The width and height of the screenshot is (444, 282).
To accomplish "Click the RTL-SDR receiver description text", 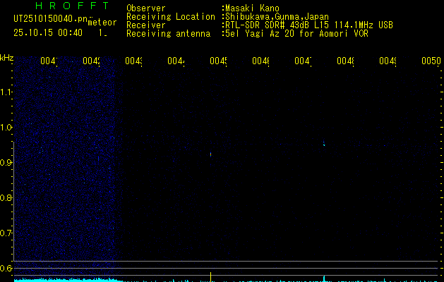I will pyautogui.click(x=309, y=25).
